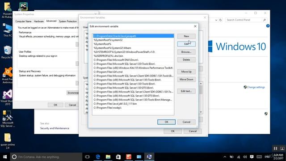Click the Cortana search box
Image resolution: width=286 pixels, height=161 pixels.
click(46, 157)
